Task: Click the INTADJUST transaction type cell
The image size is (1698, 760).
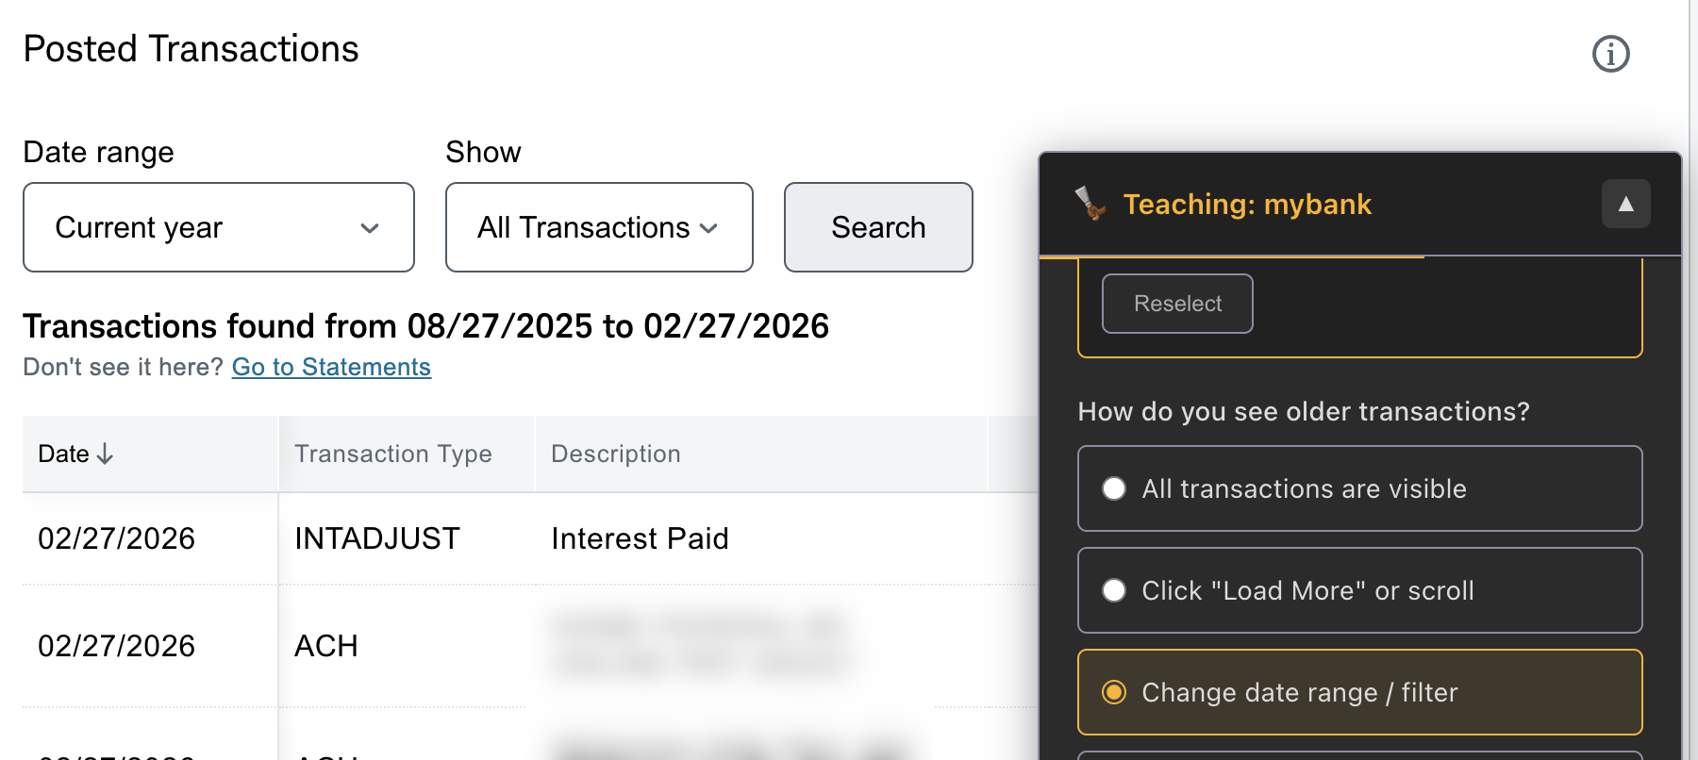Action: click(377, 538)
